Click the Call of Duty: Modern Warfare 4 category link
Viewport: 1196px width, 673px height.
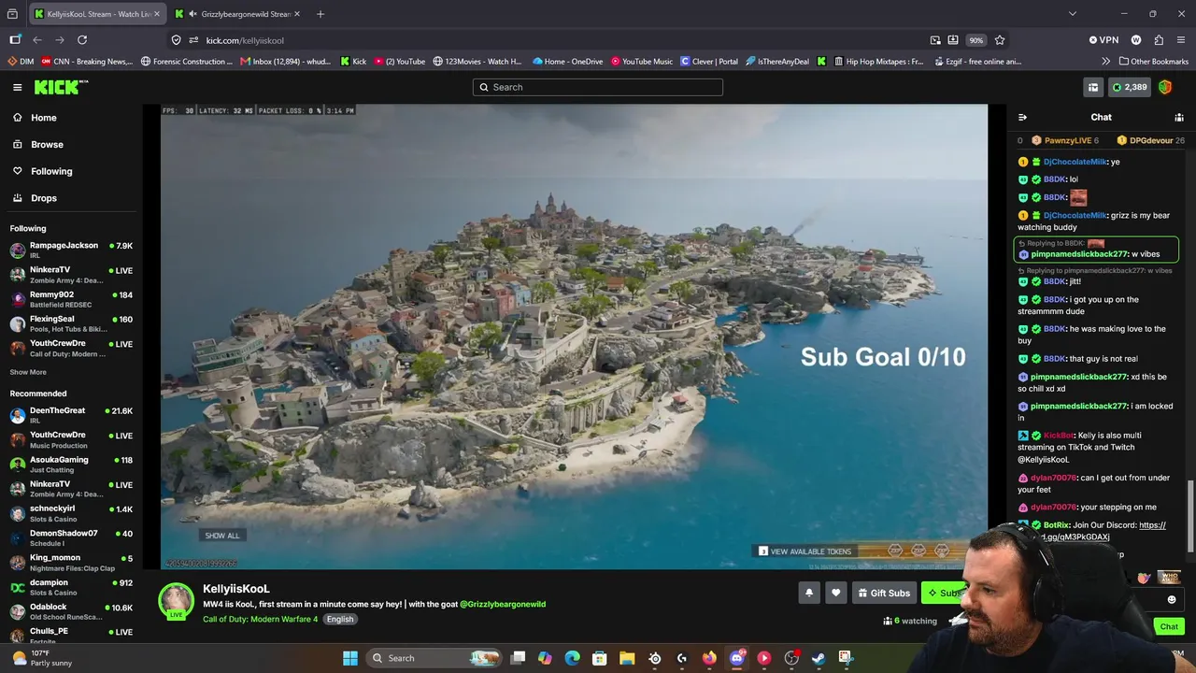coord(260,619)
